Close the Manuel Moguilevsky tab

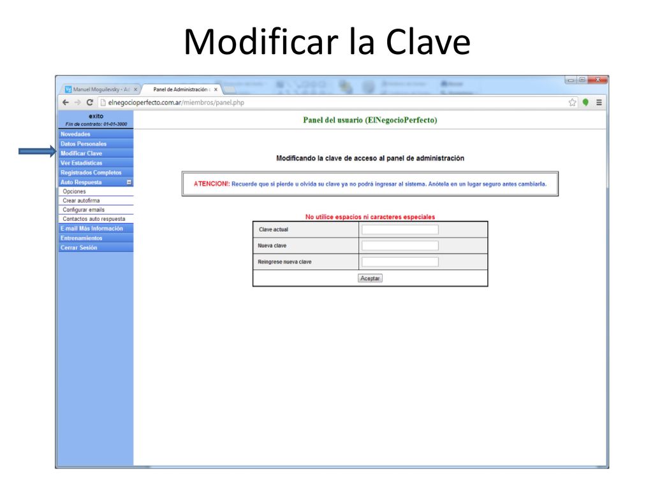135,89
